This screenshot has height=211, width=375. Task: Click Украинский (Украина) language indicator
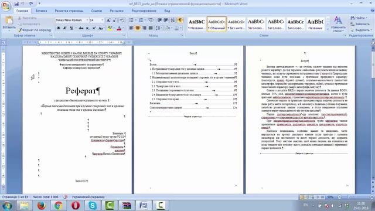coord(88,197)
